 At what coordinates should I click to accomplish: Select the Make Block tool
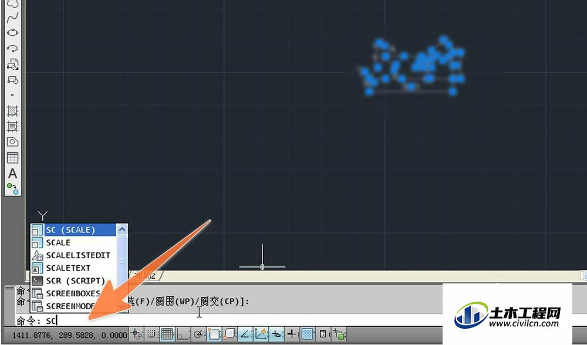[x=13, y=80]
